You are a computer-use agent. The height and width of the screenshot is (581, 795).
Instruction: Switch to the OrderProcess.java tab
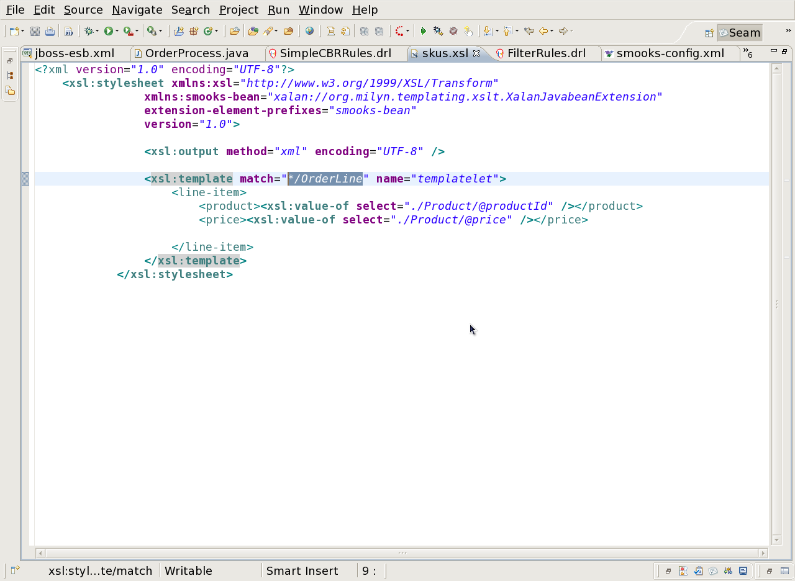[x=196, y=53]
